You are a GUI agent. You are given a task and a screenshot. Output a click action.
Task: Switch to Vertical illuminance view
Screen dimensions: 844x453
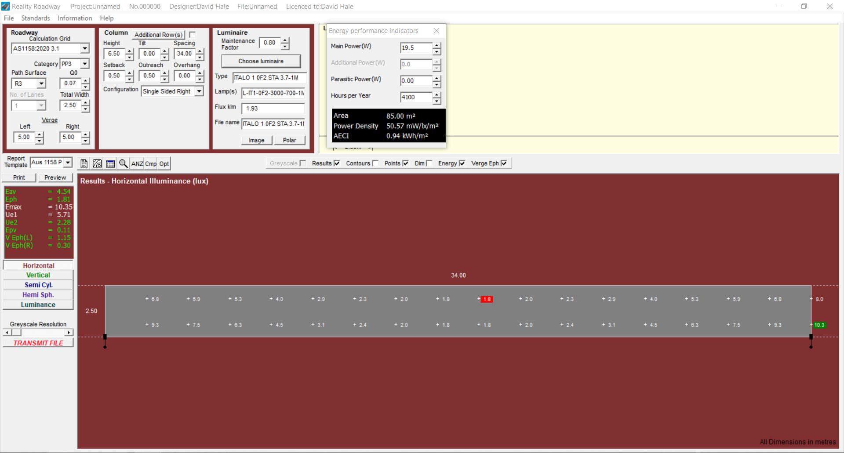(38, 275)
